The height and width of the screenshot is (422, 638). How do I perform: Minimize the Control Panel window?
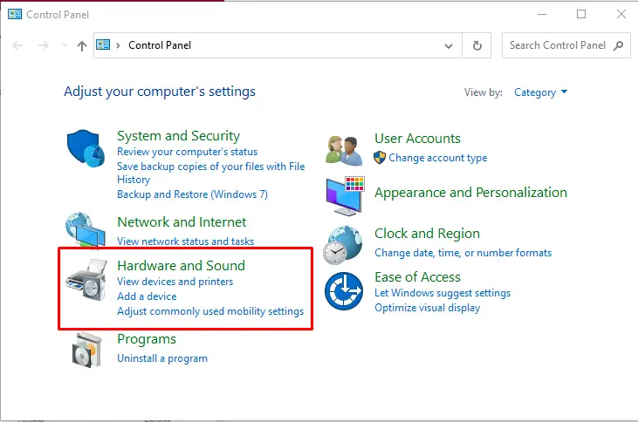pos(542,15)
